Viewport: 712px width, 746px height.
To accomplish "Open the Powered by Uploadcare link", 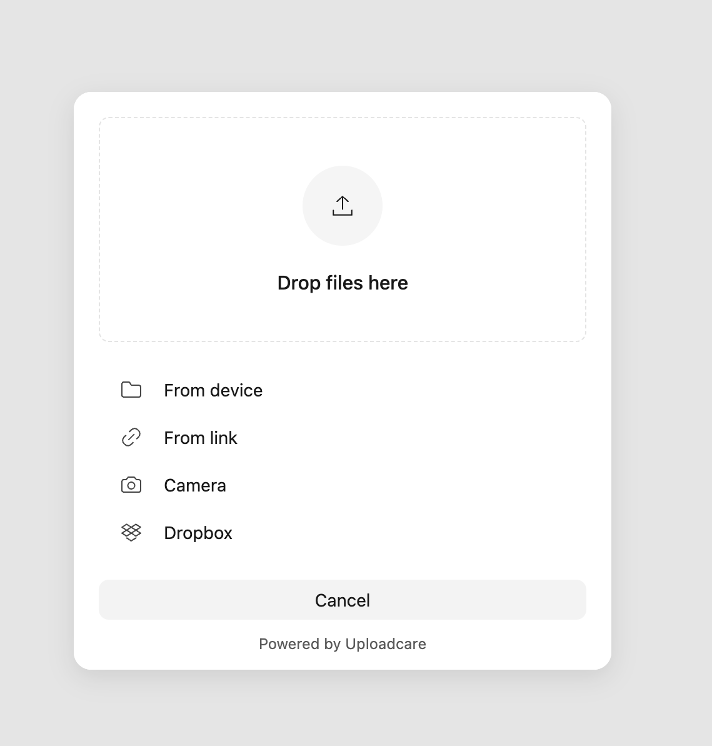I will (343, 643).
